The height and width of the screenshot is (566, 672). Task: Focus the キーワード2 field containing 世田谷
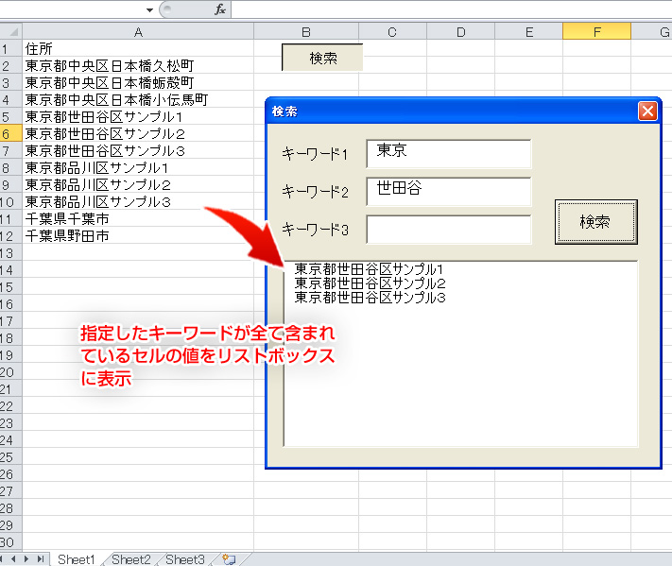click(449, 192)
